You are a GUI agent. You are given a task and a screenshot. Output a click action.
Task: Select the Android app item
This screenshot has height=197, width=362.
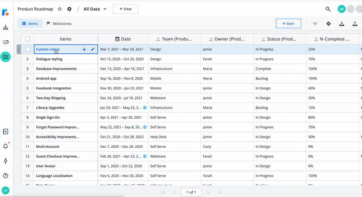pos(46,78)
